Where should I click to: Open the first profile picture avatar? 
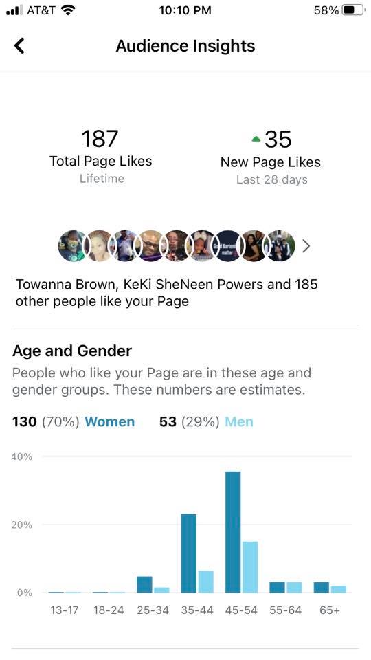pos(72,246)
